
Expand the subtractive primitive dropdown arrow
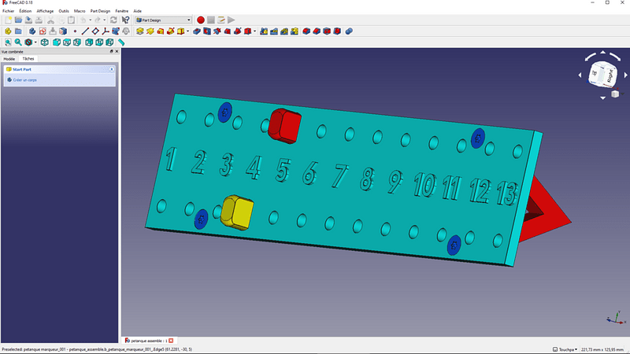254,31
